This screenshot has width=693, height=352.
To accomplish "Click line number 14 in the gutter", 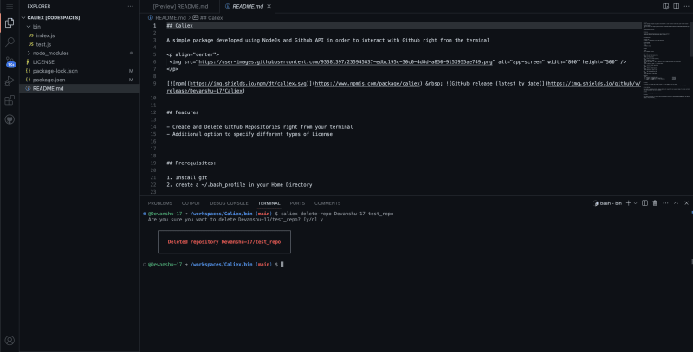I will pos(153,127).
